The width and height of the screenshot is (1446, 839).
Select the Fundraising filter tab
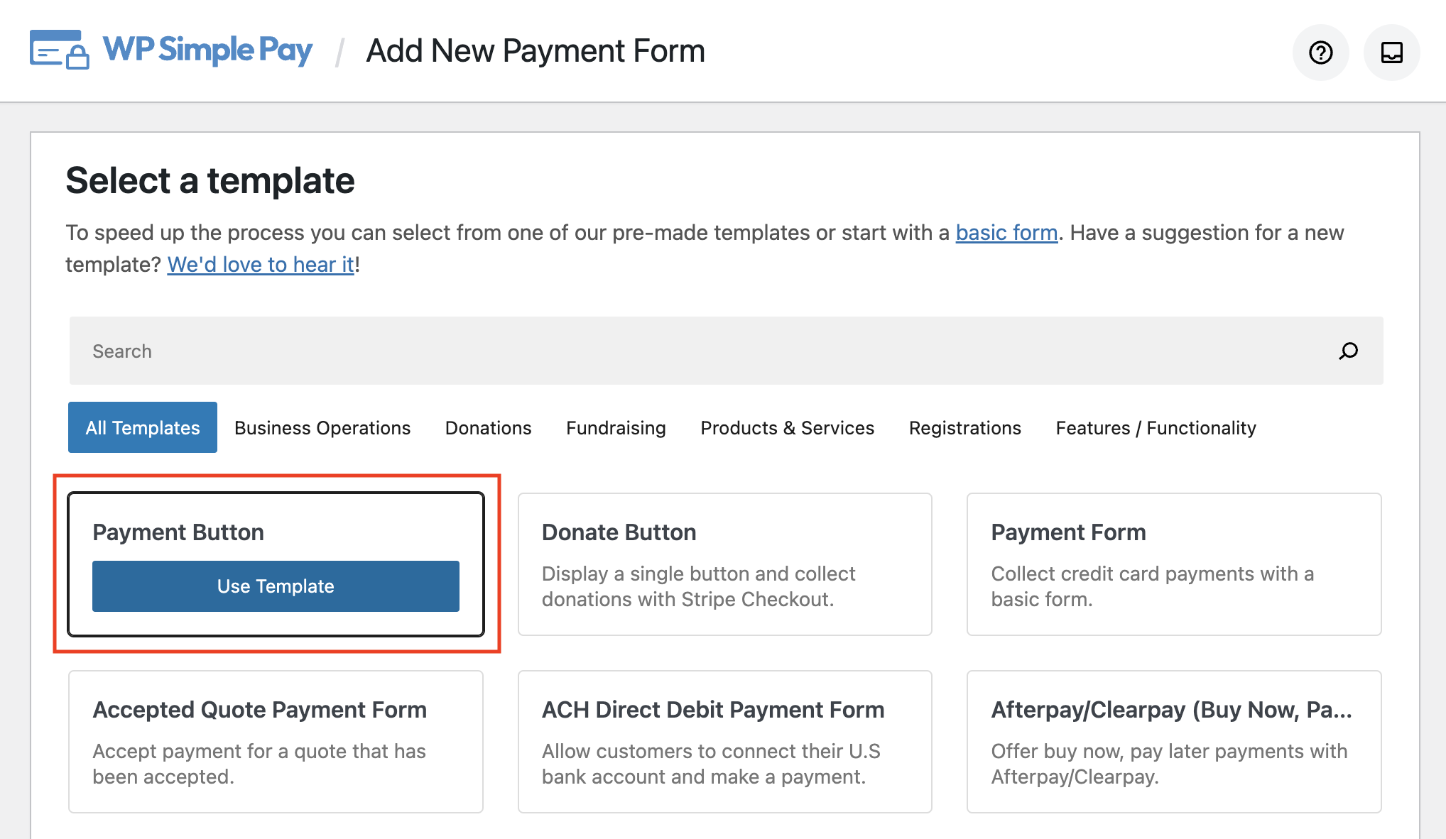pos(615,427)
